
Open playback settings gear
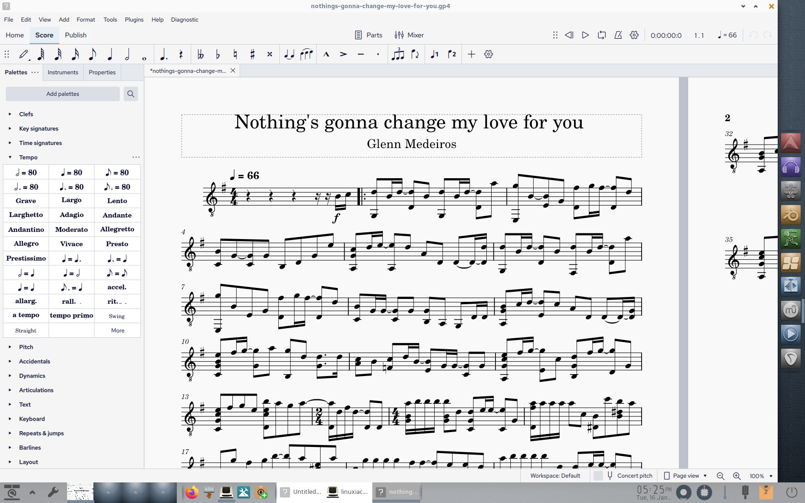point(634,35)
